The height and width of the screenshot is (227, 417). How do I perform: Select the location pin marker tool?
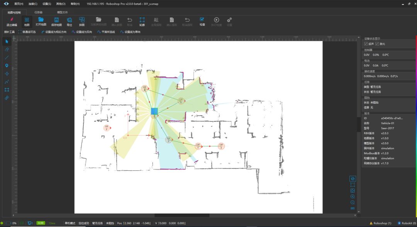(x=7, y=66)
